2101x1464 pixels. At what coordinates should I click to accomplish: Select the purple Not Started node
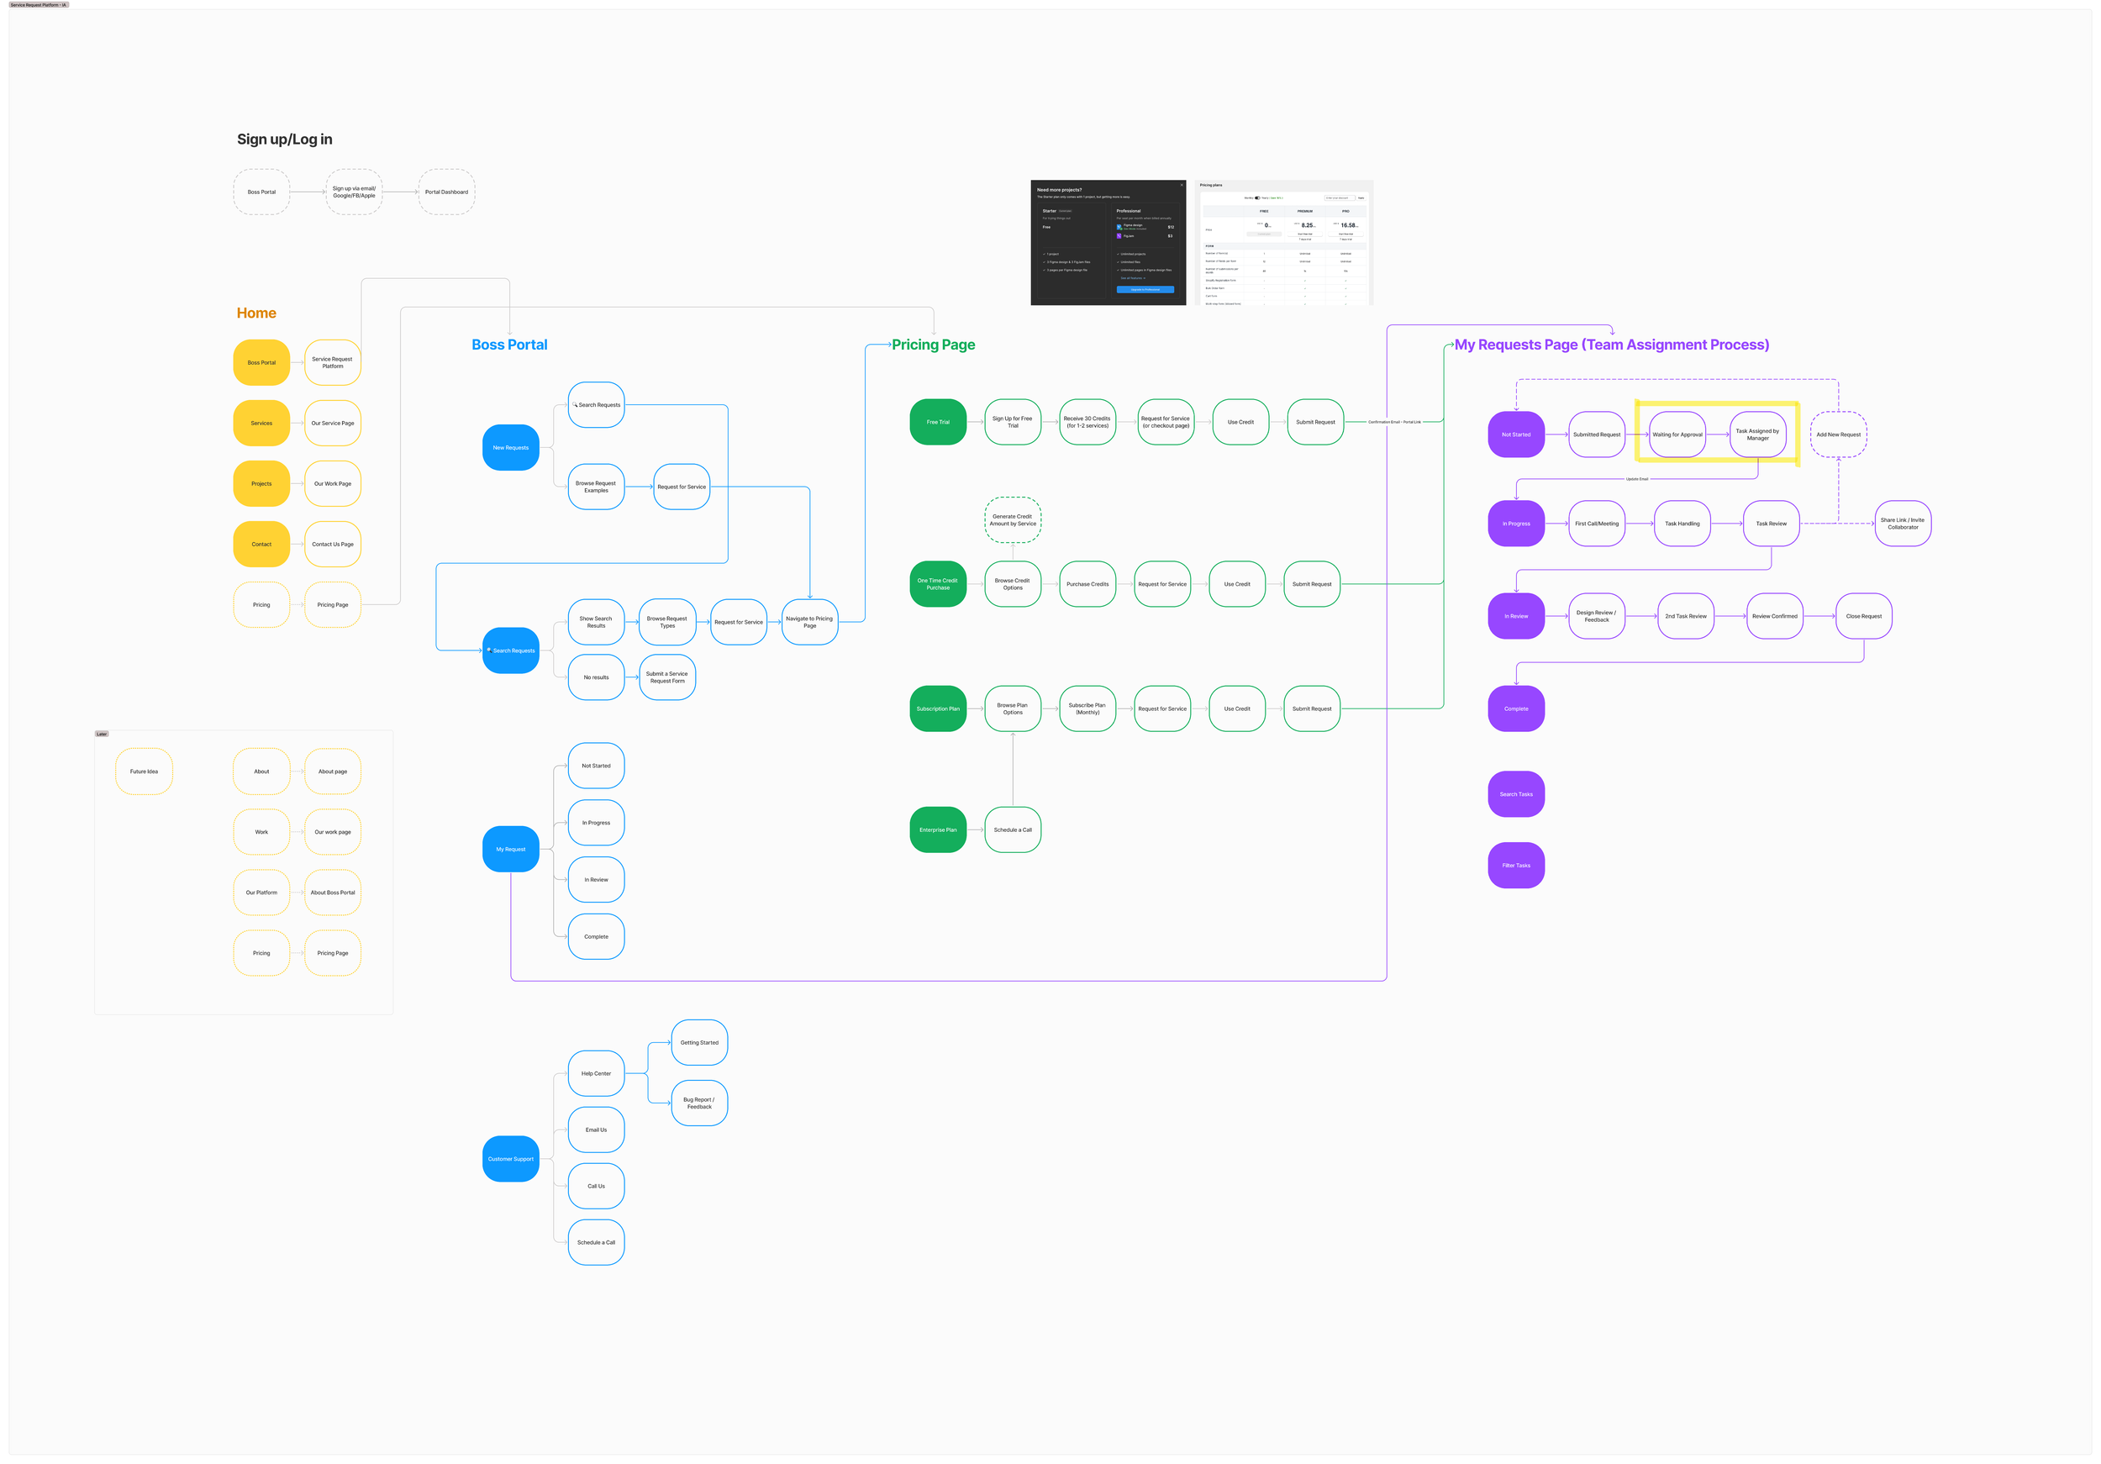[1516, 434]
